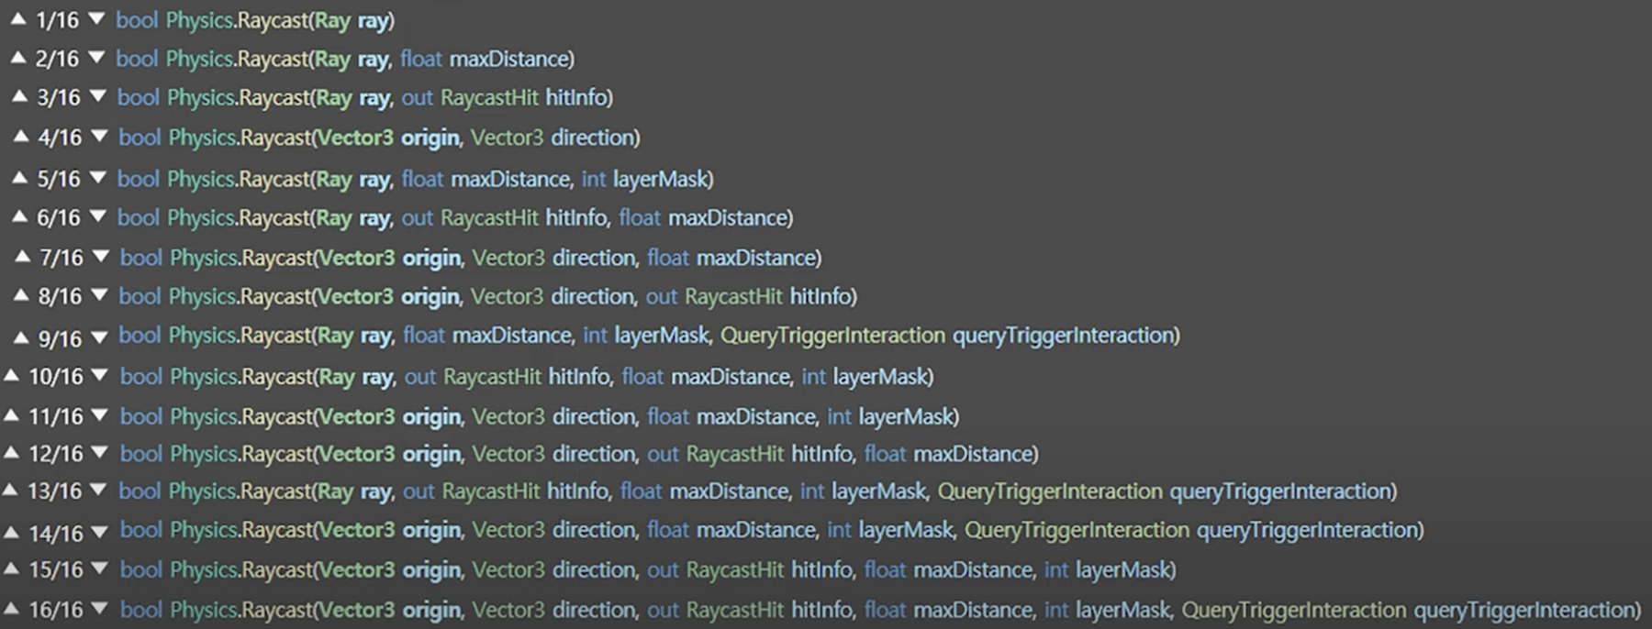The width and height of the screenshot is (1652, 629).
Task: Click the down arrow next to 8/16
Action: (99, 295)
